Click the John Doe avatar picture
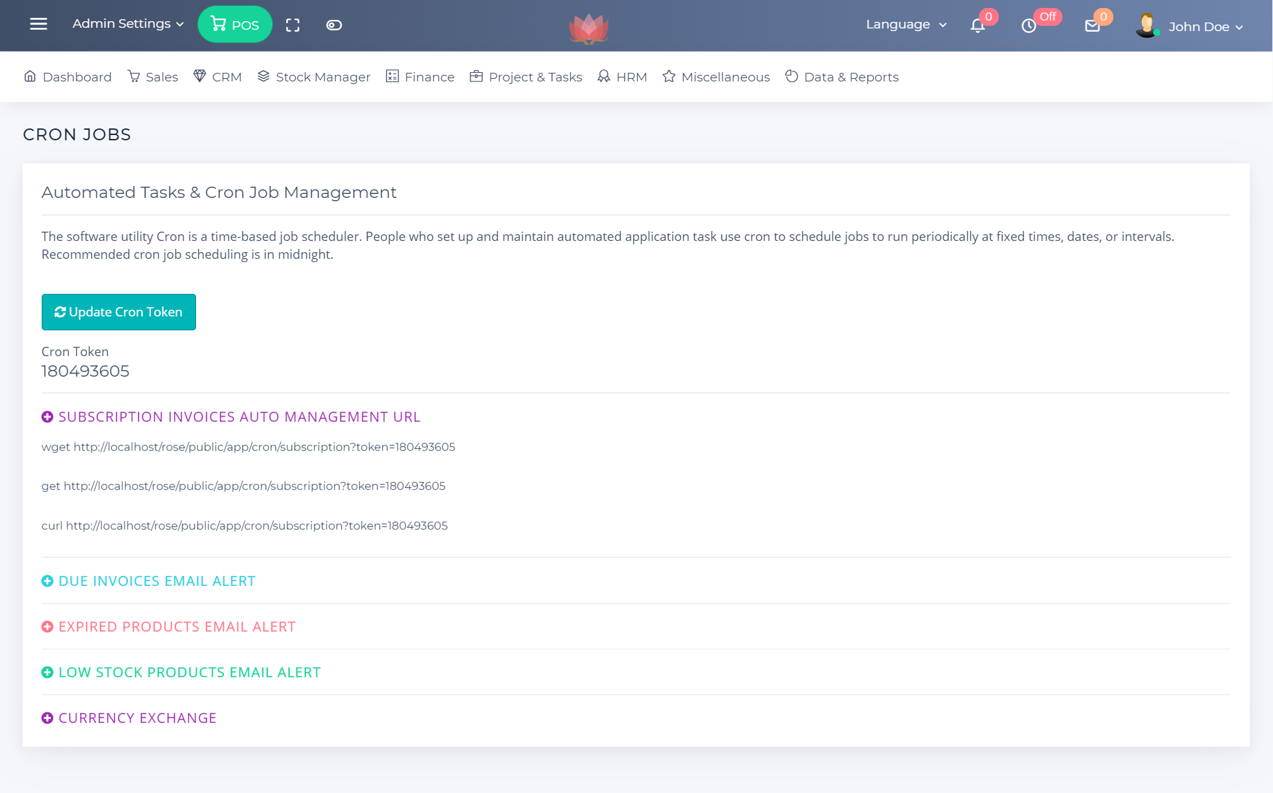This screenshot has height=793, width=1273. coord(1146,25)
